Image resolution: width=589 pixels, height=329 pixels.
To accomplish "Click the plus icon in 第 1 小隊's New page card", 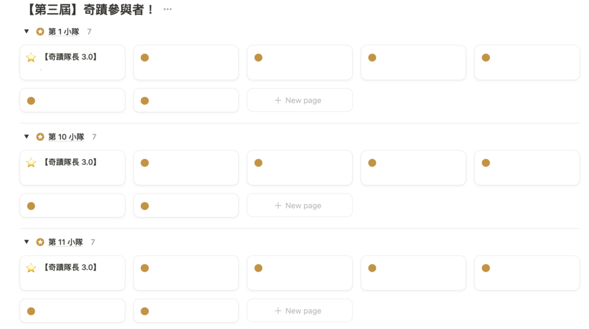I will click(x=278, y=100).
